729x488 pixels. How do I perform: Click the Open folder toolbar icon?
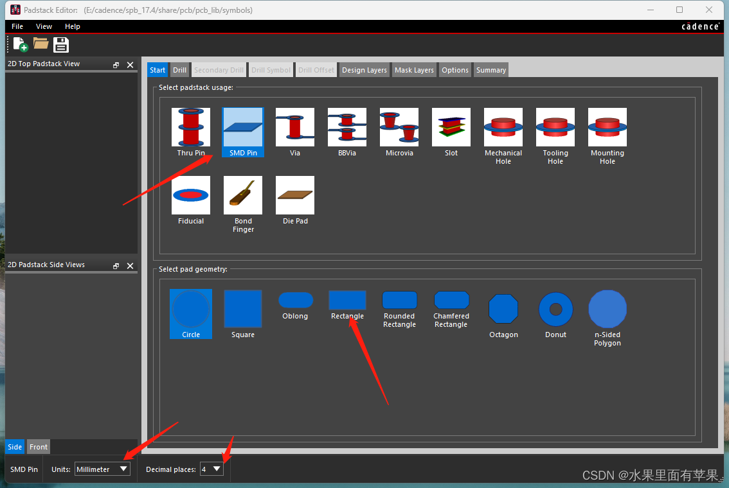41,44
